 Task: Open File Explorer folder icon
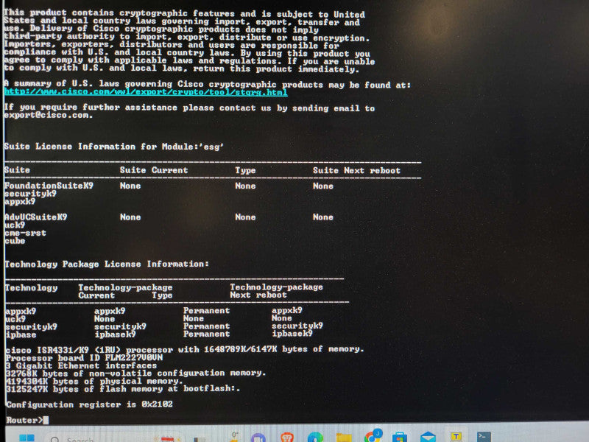coord(343,438)
